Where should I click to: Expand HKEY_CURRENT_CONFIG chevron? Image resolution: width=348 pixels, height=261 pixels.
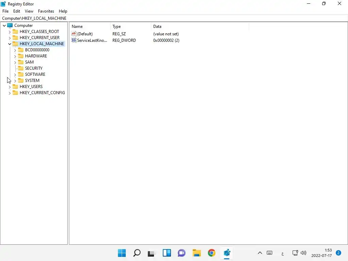tap(10, 93)
